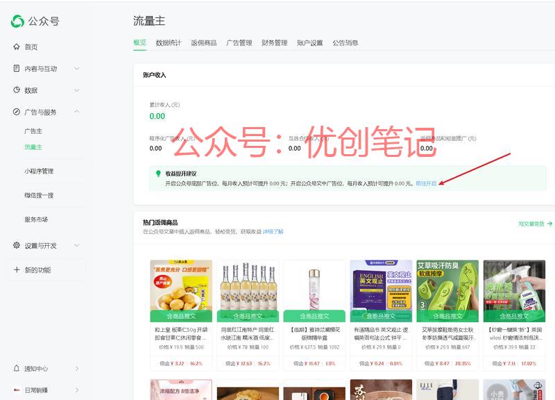
Task: Switch to the 广告管理 tab
Action: pos(239,43)
